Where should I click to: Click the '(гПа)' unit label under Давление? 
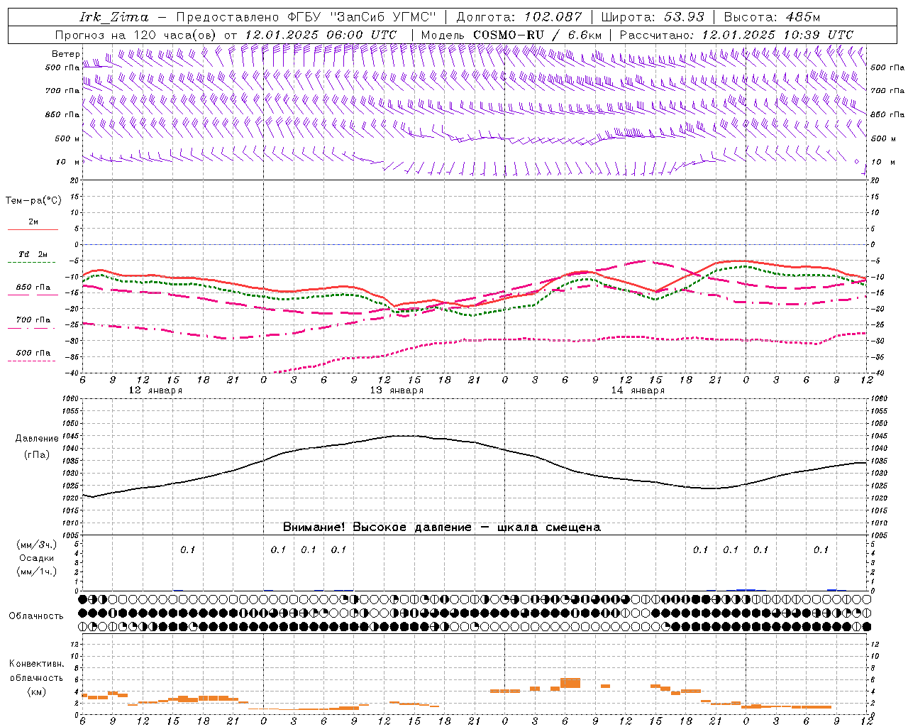[37, 454]
